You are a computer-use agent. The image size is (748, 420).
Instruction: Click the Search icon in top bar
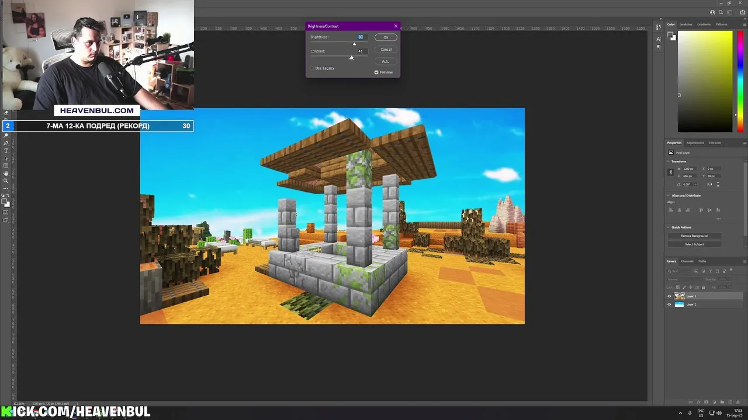[x=721, y=12]
